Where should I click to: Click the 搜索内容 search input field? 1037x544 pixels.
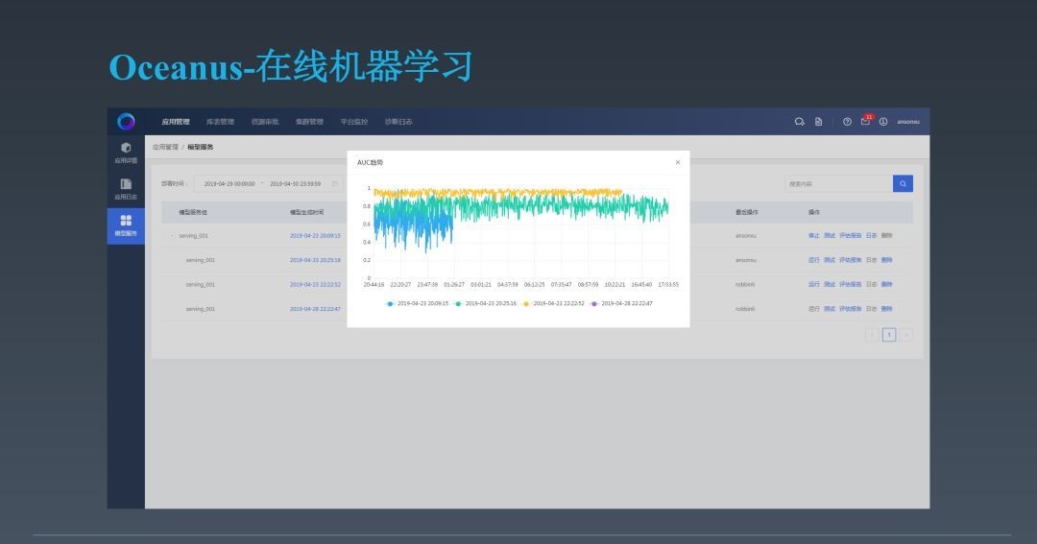(x=837, y=183)
